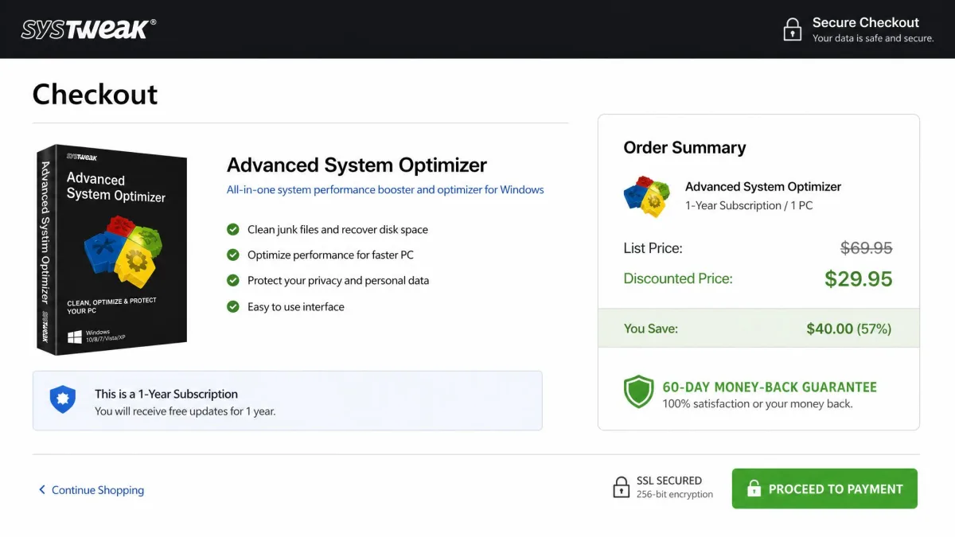Image resolution: width=955 pixels, height=537 pixels.
Task: Click the $29.95 discounted price
Action: [x=859, y=278]
